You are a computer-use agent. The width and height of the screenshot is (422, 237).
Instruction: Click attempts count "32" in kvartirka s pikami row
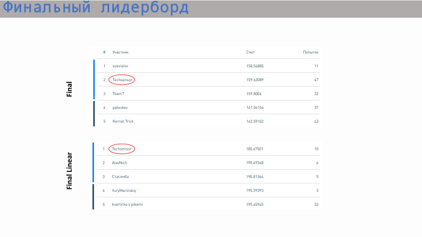click(316, 205)
